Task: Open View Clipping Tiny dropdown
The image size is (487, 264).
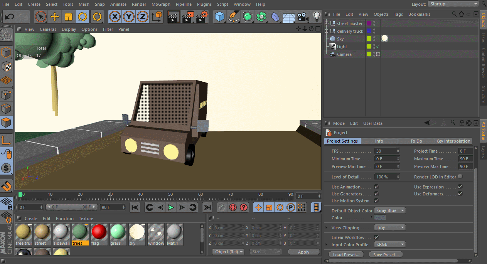Action: [x=390, y=227]
